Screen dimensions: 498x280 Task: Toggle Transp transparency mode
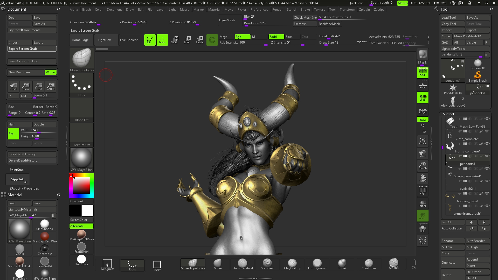[423, 203]
